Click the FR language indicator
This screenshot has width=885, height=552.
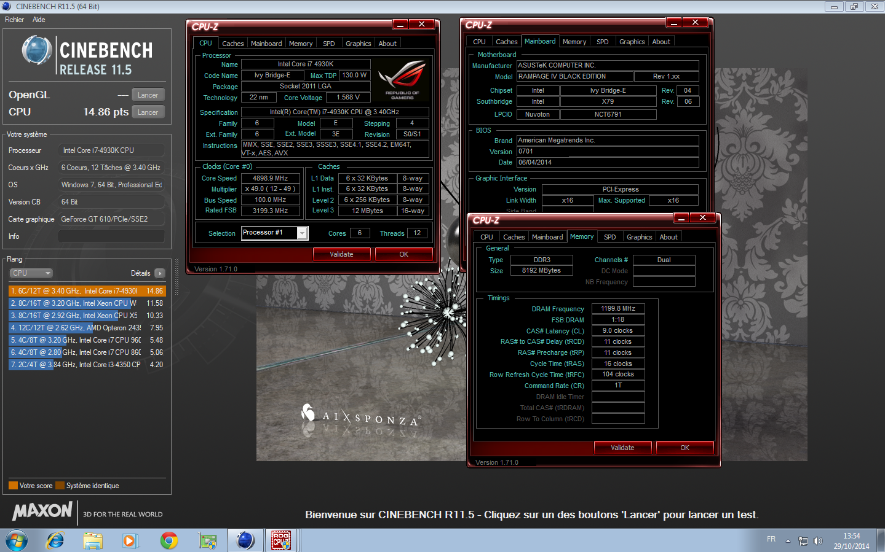tap(771, 539)
